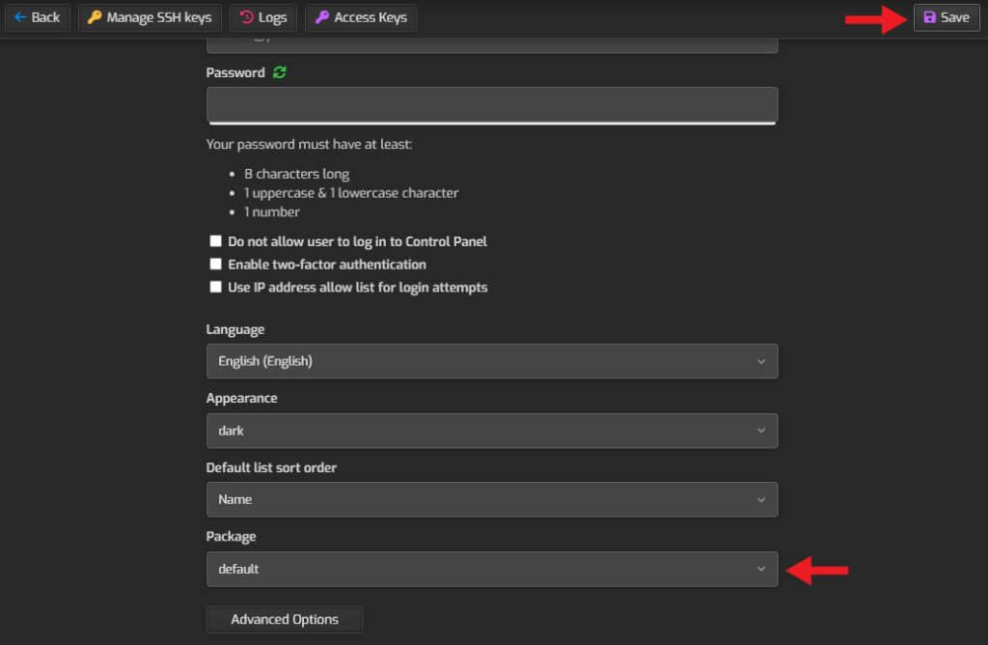Screen dimensions: 988x645
Task: Click the blue back arrow icon
Action: 19,16
